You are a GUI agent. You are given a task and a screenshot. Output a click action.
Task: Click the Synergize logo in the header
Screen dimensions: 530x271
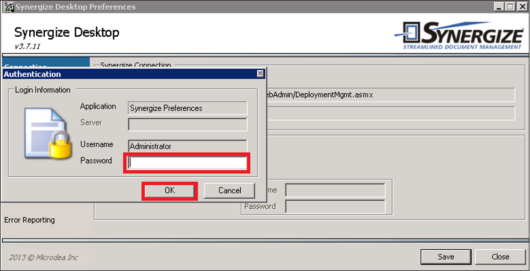459,36
